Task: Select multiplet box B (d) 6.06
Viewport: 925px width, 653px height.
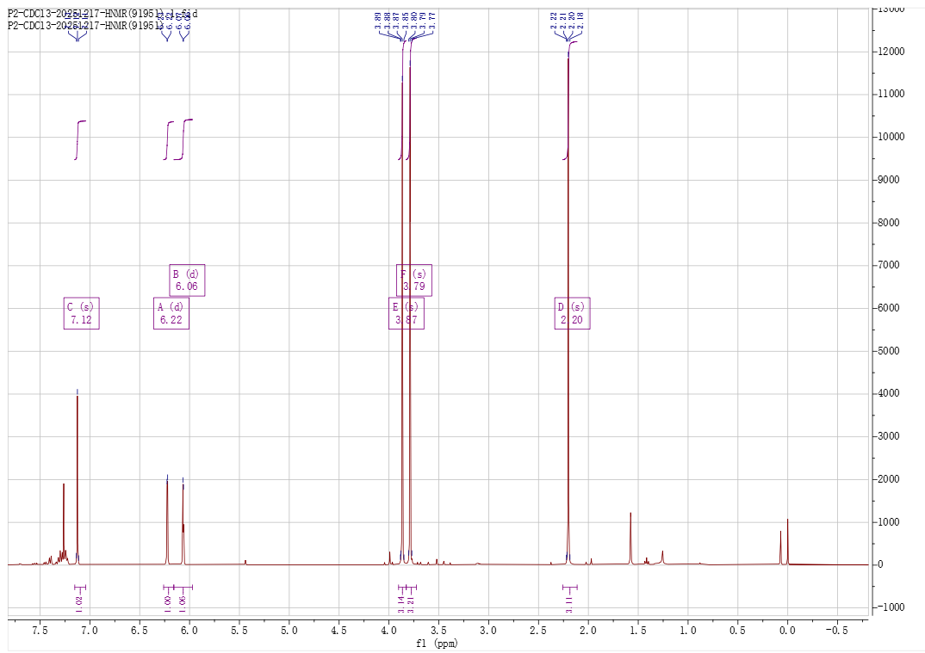Action: click(x=187, y=280)
